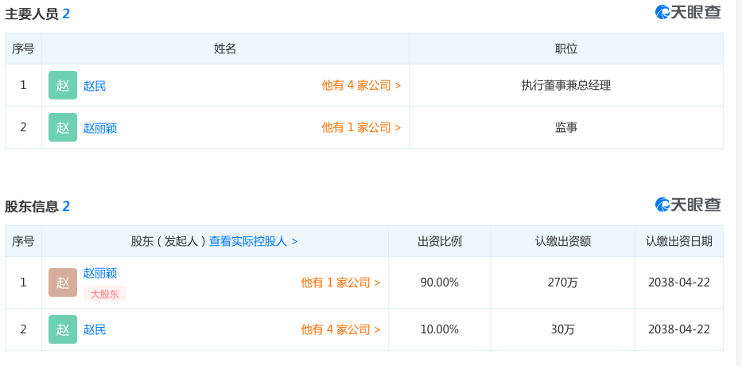Open 赵民's name link in 股东信息 table
Screen dimensions: 742x366
pyautogui.click(x=95, y=329)
